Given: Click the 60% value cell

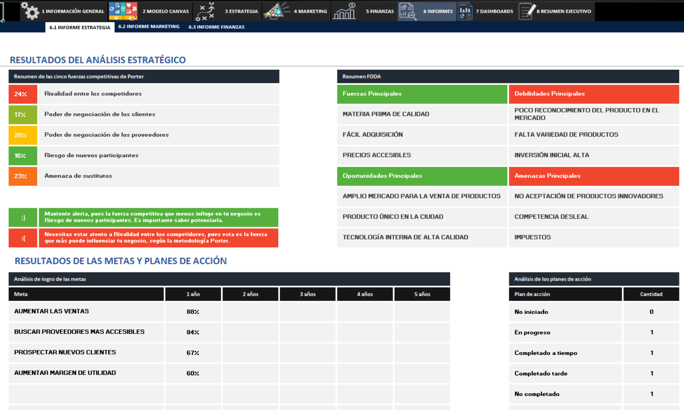Looking at the screenshot, I should tap(193, 374).
